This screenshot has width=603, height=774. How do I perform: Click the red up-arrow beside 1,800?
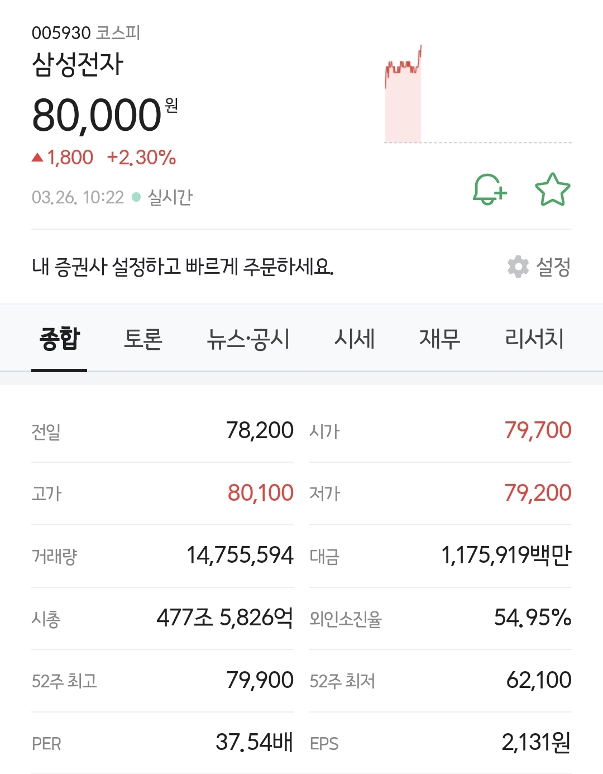click(37, 158)
